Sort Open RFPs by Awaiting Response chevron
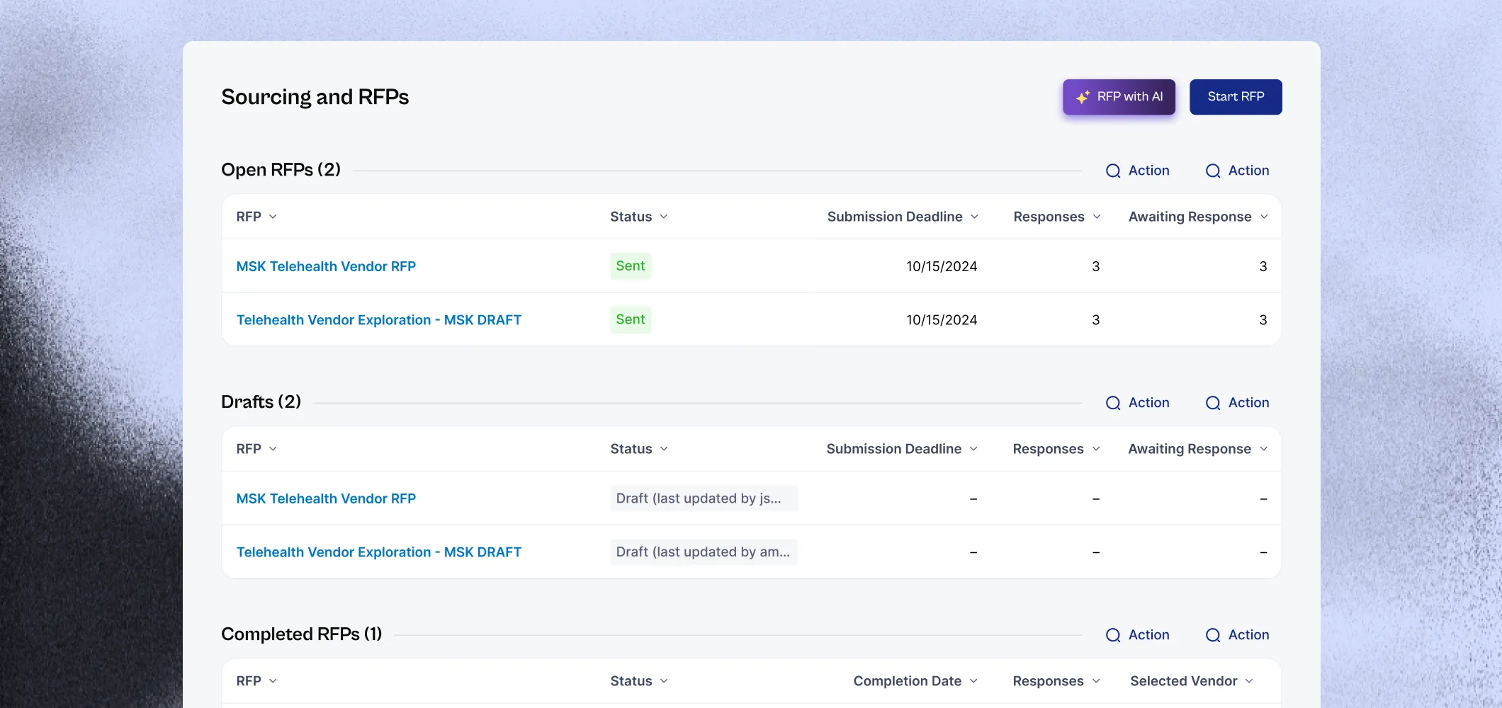This screenshot has width=1502, height=708. pos(1264,217)
